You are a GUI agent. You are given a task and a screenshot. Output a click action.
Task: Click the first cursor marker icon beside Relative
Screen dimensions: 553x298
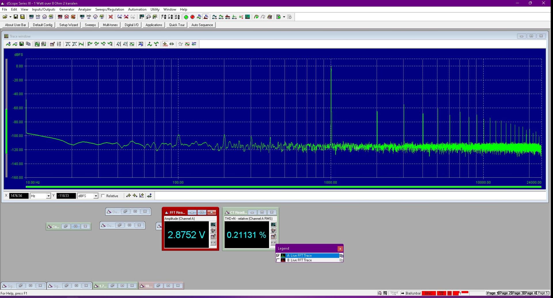[128, 196]
